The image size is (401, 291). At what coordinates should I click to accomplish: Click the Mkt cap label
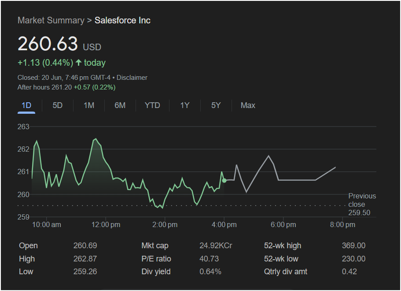pyautogui.click(x=155, y=246)
